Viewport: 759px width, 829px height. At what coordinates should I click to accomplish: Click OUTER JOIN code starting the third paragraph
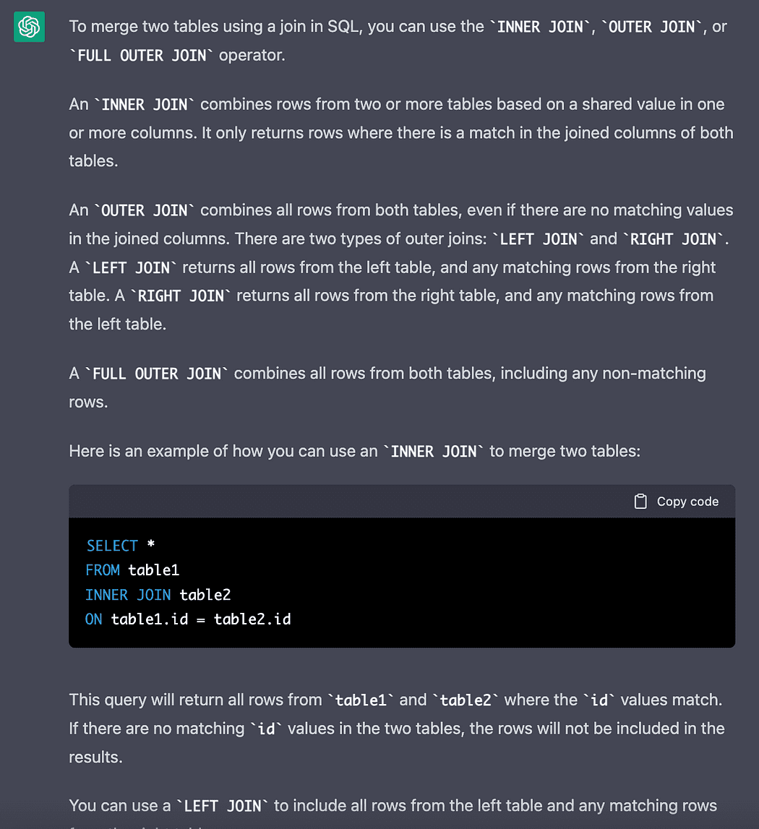tap(145, 210)
